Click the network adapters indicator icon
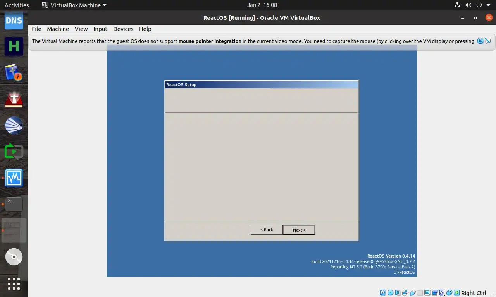Screen dimensions: 496x297 click(405, 293)
